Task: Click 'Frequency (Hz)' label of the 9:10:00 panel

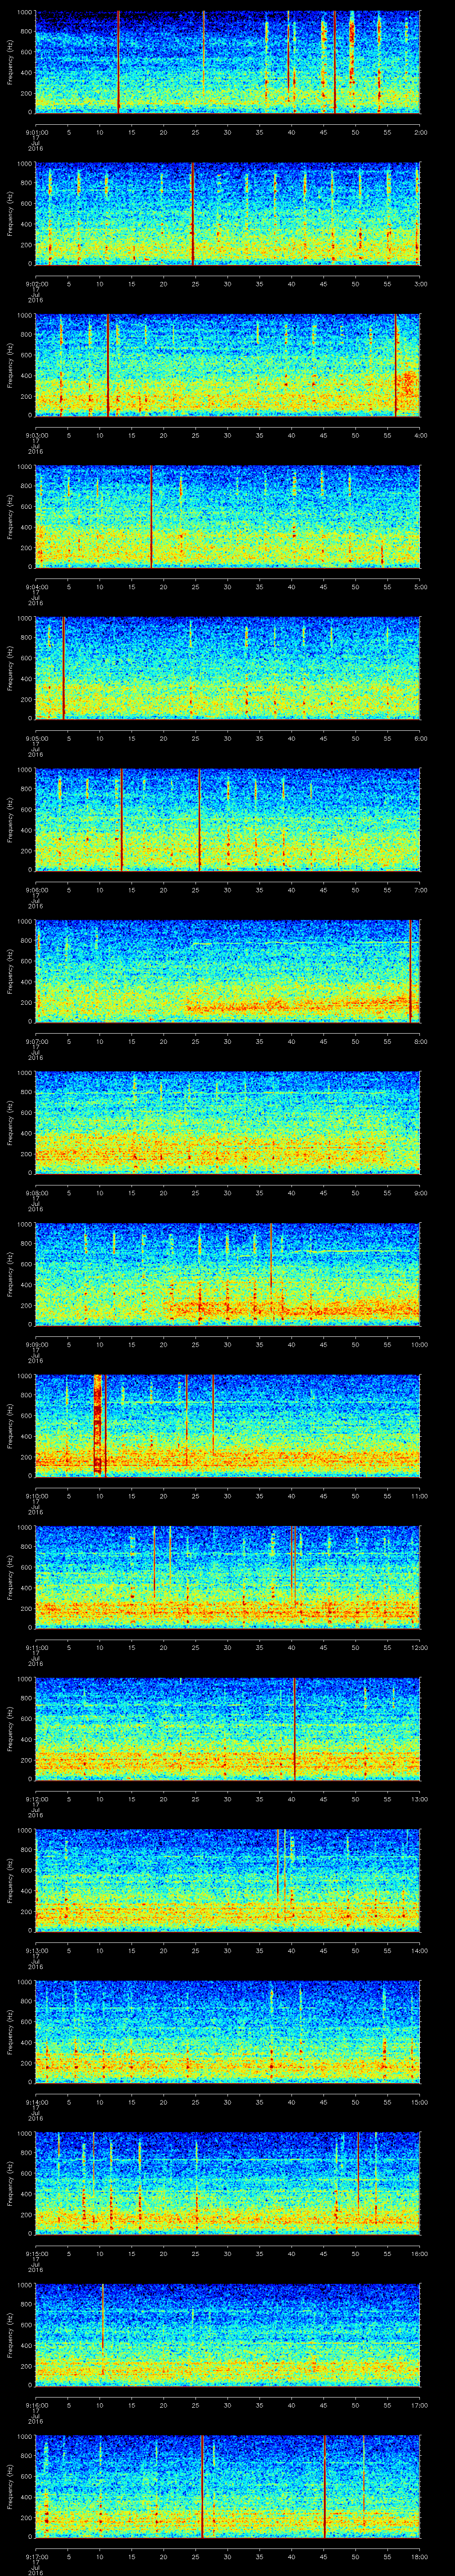Action: [x=10, y=1426]
